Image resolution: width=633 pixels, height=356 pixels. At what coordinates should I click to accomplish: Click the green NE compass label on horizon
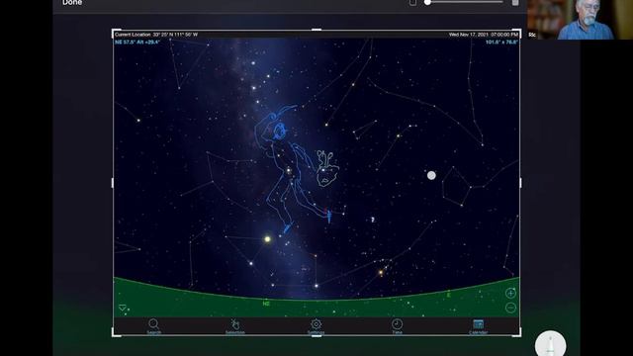pyautogui.click(x=266, y=304)
